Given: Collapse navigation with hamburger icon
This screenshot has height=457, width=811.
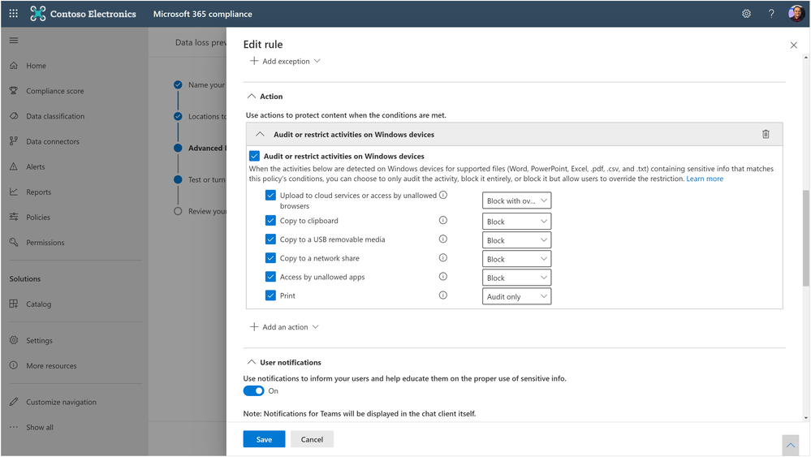Looking at the screenshot, I should [14, 41].
